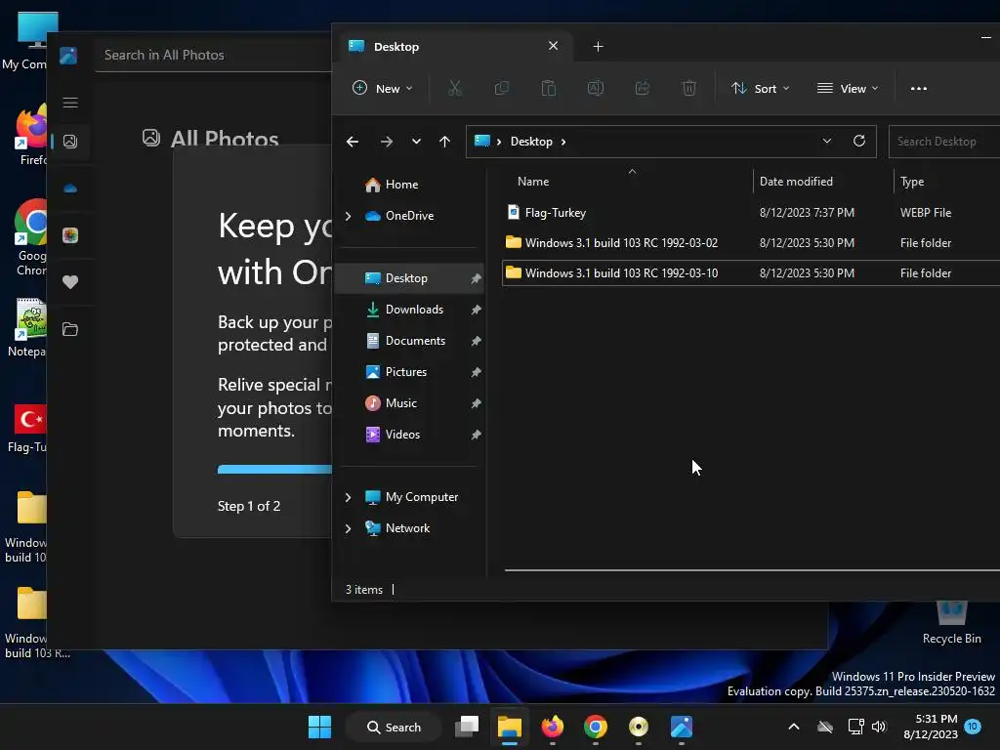
Task: Open Chrome from the taskbar
Action: pyautogui.click(x=595, y=727)
